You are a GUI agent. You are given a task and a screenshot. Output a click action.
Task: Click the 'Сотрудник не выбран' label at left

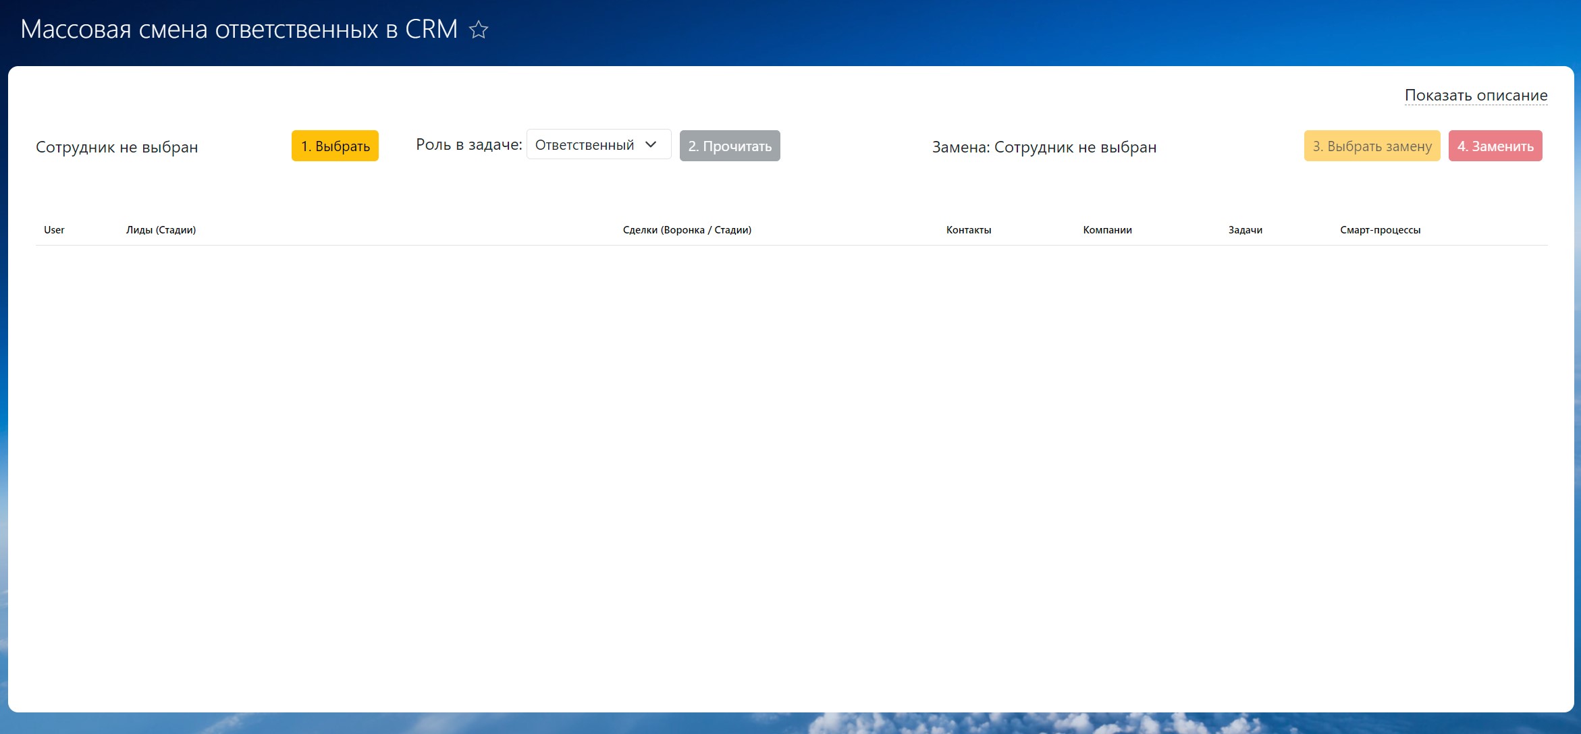[117, 147]
